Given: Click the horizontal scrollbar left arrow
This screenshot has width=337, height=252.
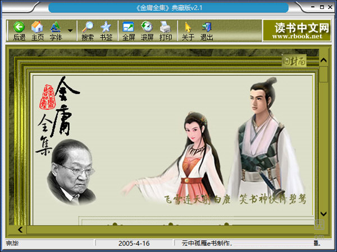Looking at the screenshot, I should coord(20,230).
